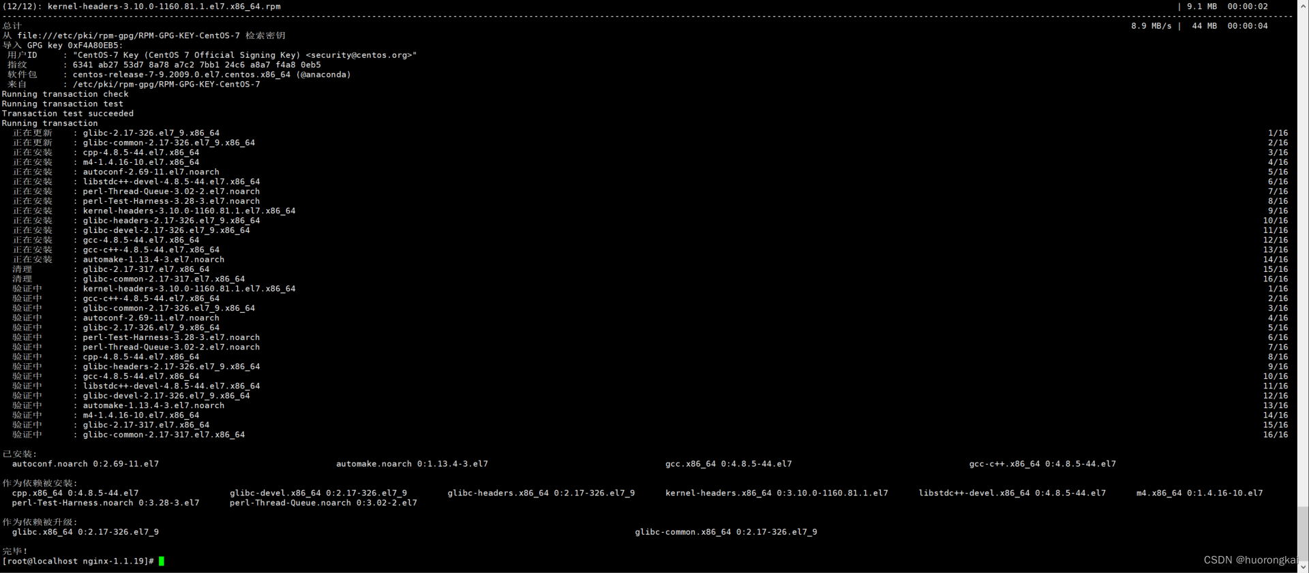The width and height of the screenshot is (1309, 573).
Task: Click 'gcc-c++.x86_64 0:4.8.5-44.el7' in the installed summary
Action: [x=1042, y=464]
